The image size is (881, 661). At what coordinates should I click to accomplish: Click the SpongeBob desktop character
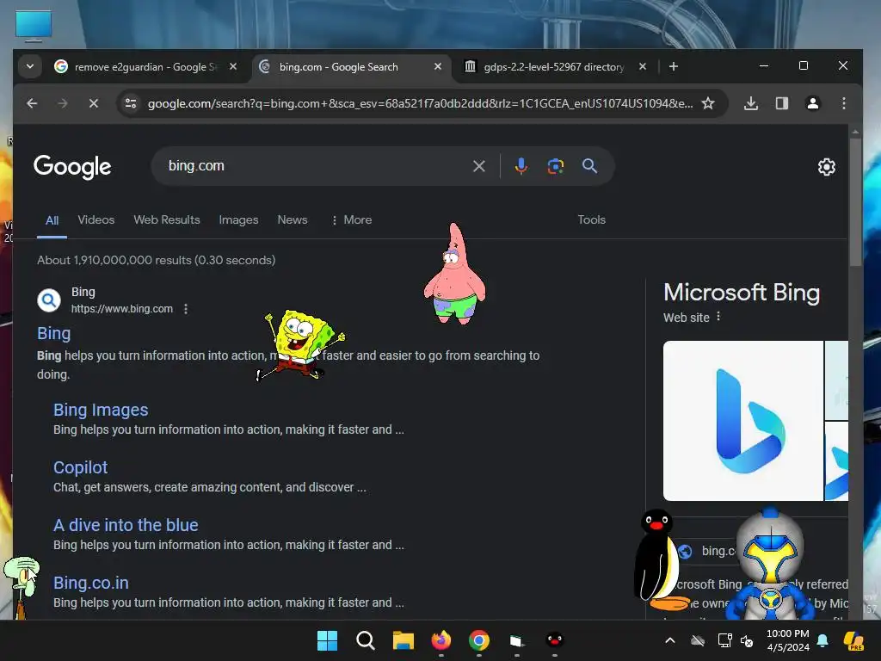300,344
